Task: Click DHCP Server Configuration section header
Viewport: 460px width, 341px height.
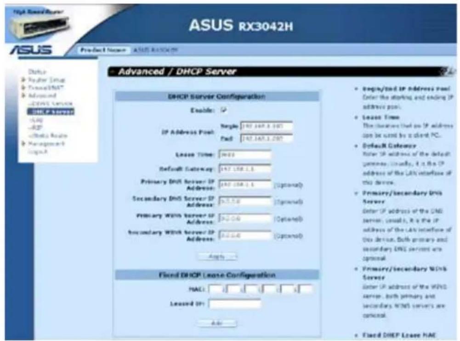Action: (x=217, y=96)
